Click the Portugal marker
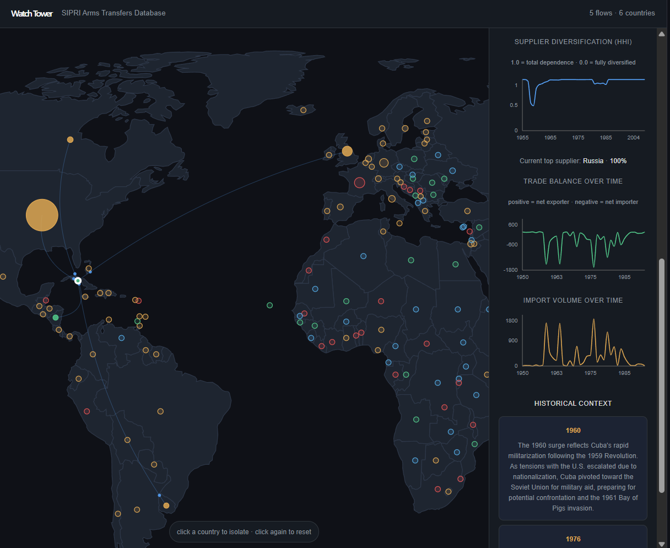Screen dimensions: 670x548 coord(327,211)
